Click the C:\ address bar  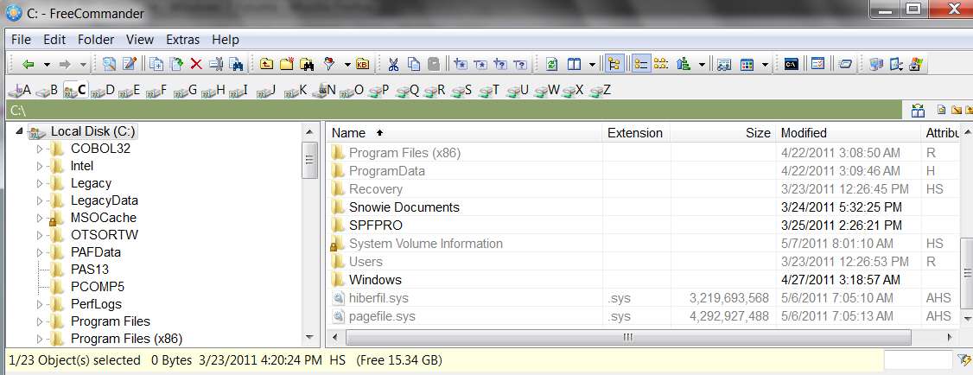[455, 111]
